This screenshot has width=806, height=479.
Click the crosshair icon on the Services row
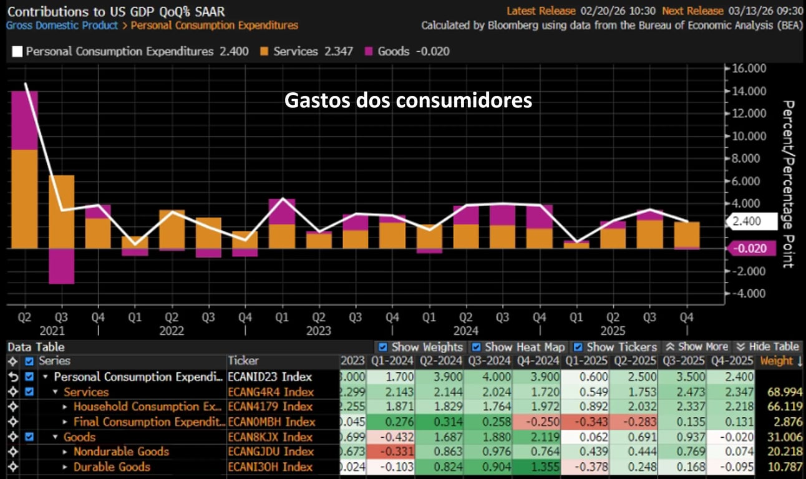(12, 392)
